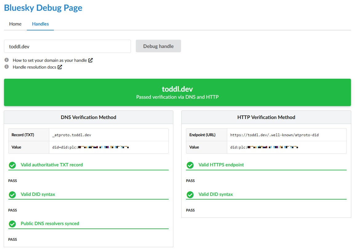The image size is (359, 250).
Task: Click Value label in DNS table
Action: 16,147
